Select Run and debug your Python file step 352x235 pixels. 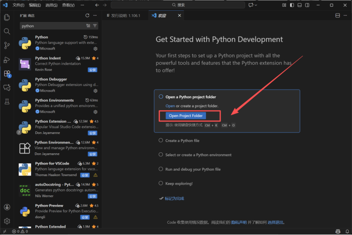(193, 169)
